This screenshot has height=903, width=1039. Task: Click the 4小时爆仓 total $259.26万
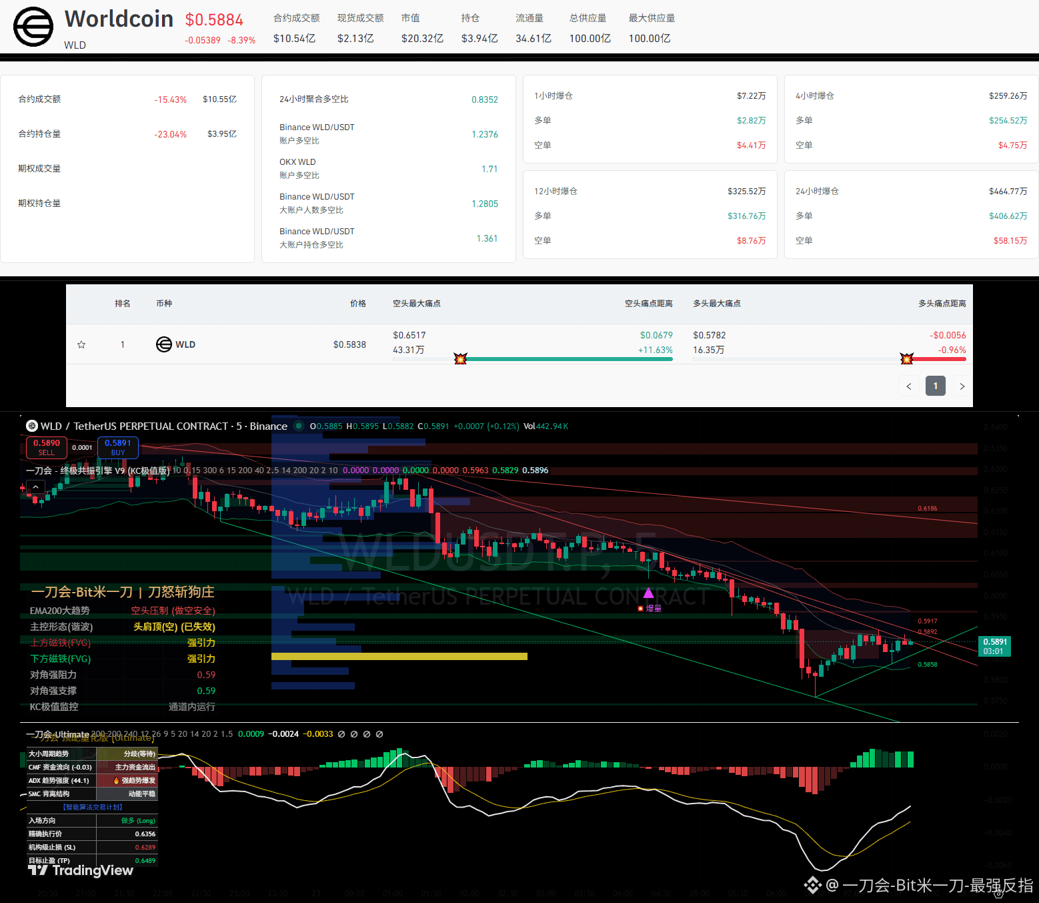pyautogui.click(x=1008, y=96)
